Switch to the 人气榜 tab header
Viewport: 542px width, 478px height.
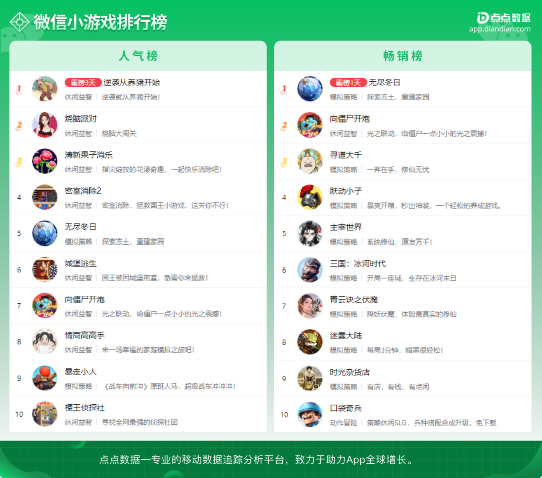(138, 56)
